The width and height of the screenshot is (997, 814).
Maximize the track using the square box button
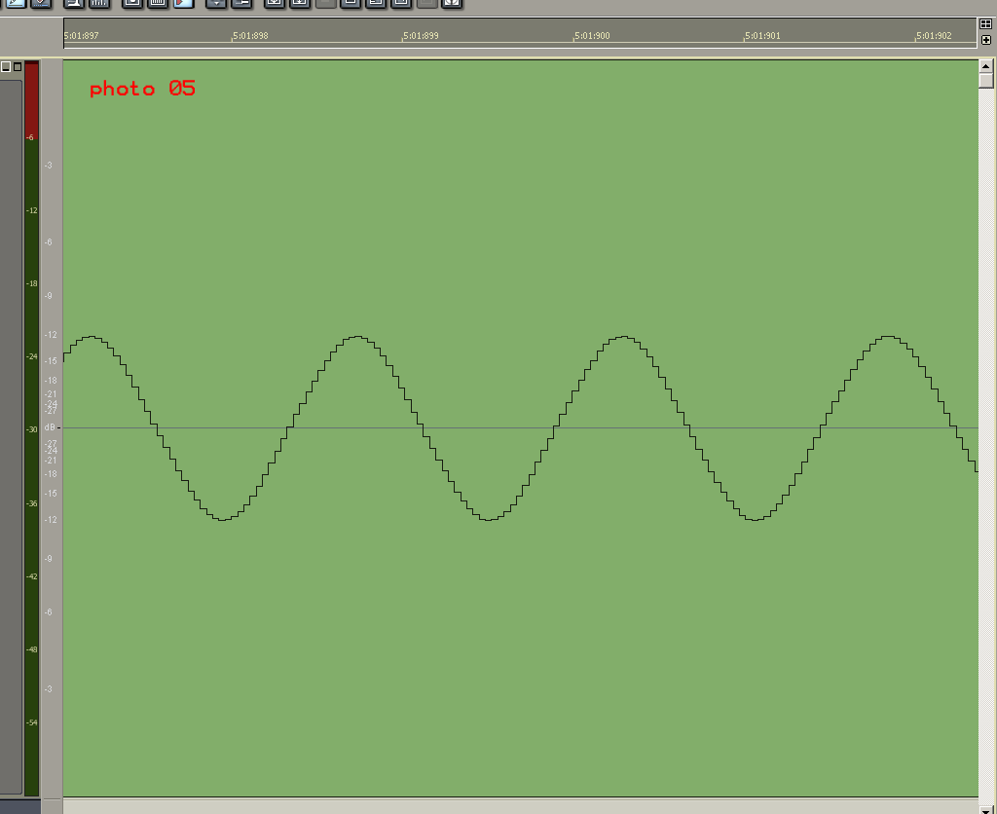click(x=17, y=67)
